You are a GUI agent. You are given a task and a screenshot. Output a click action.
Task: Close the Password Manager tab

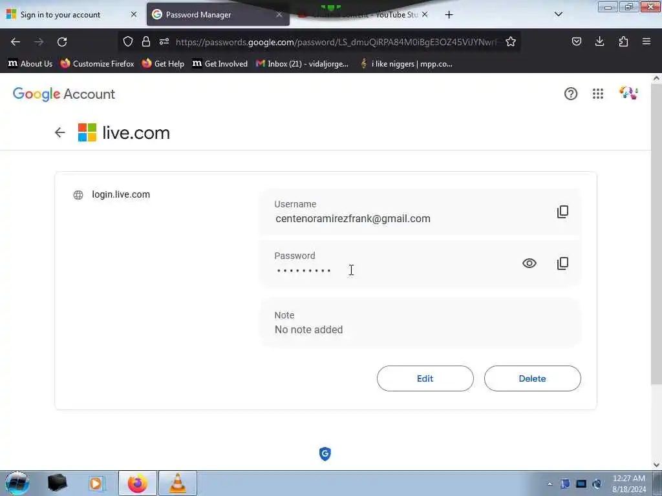tap(279, 15)
